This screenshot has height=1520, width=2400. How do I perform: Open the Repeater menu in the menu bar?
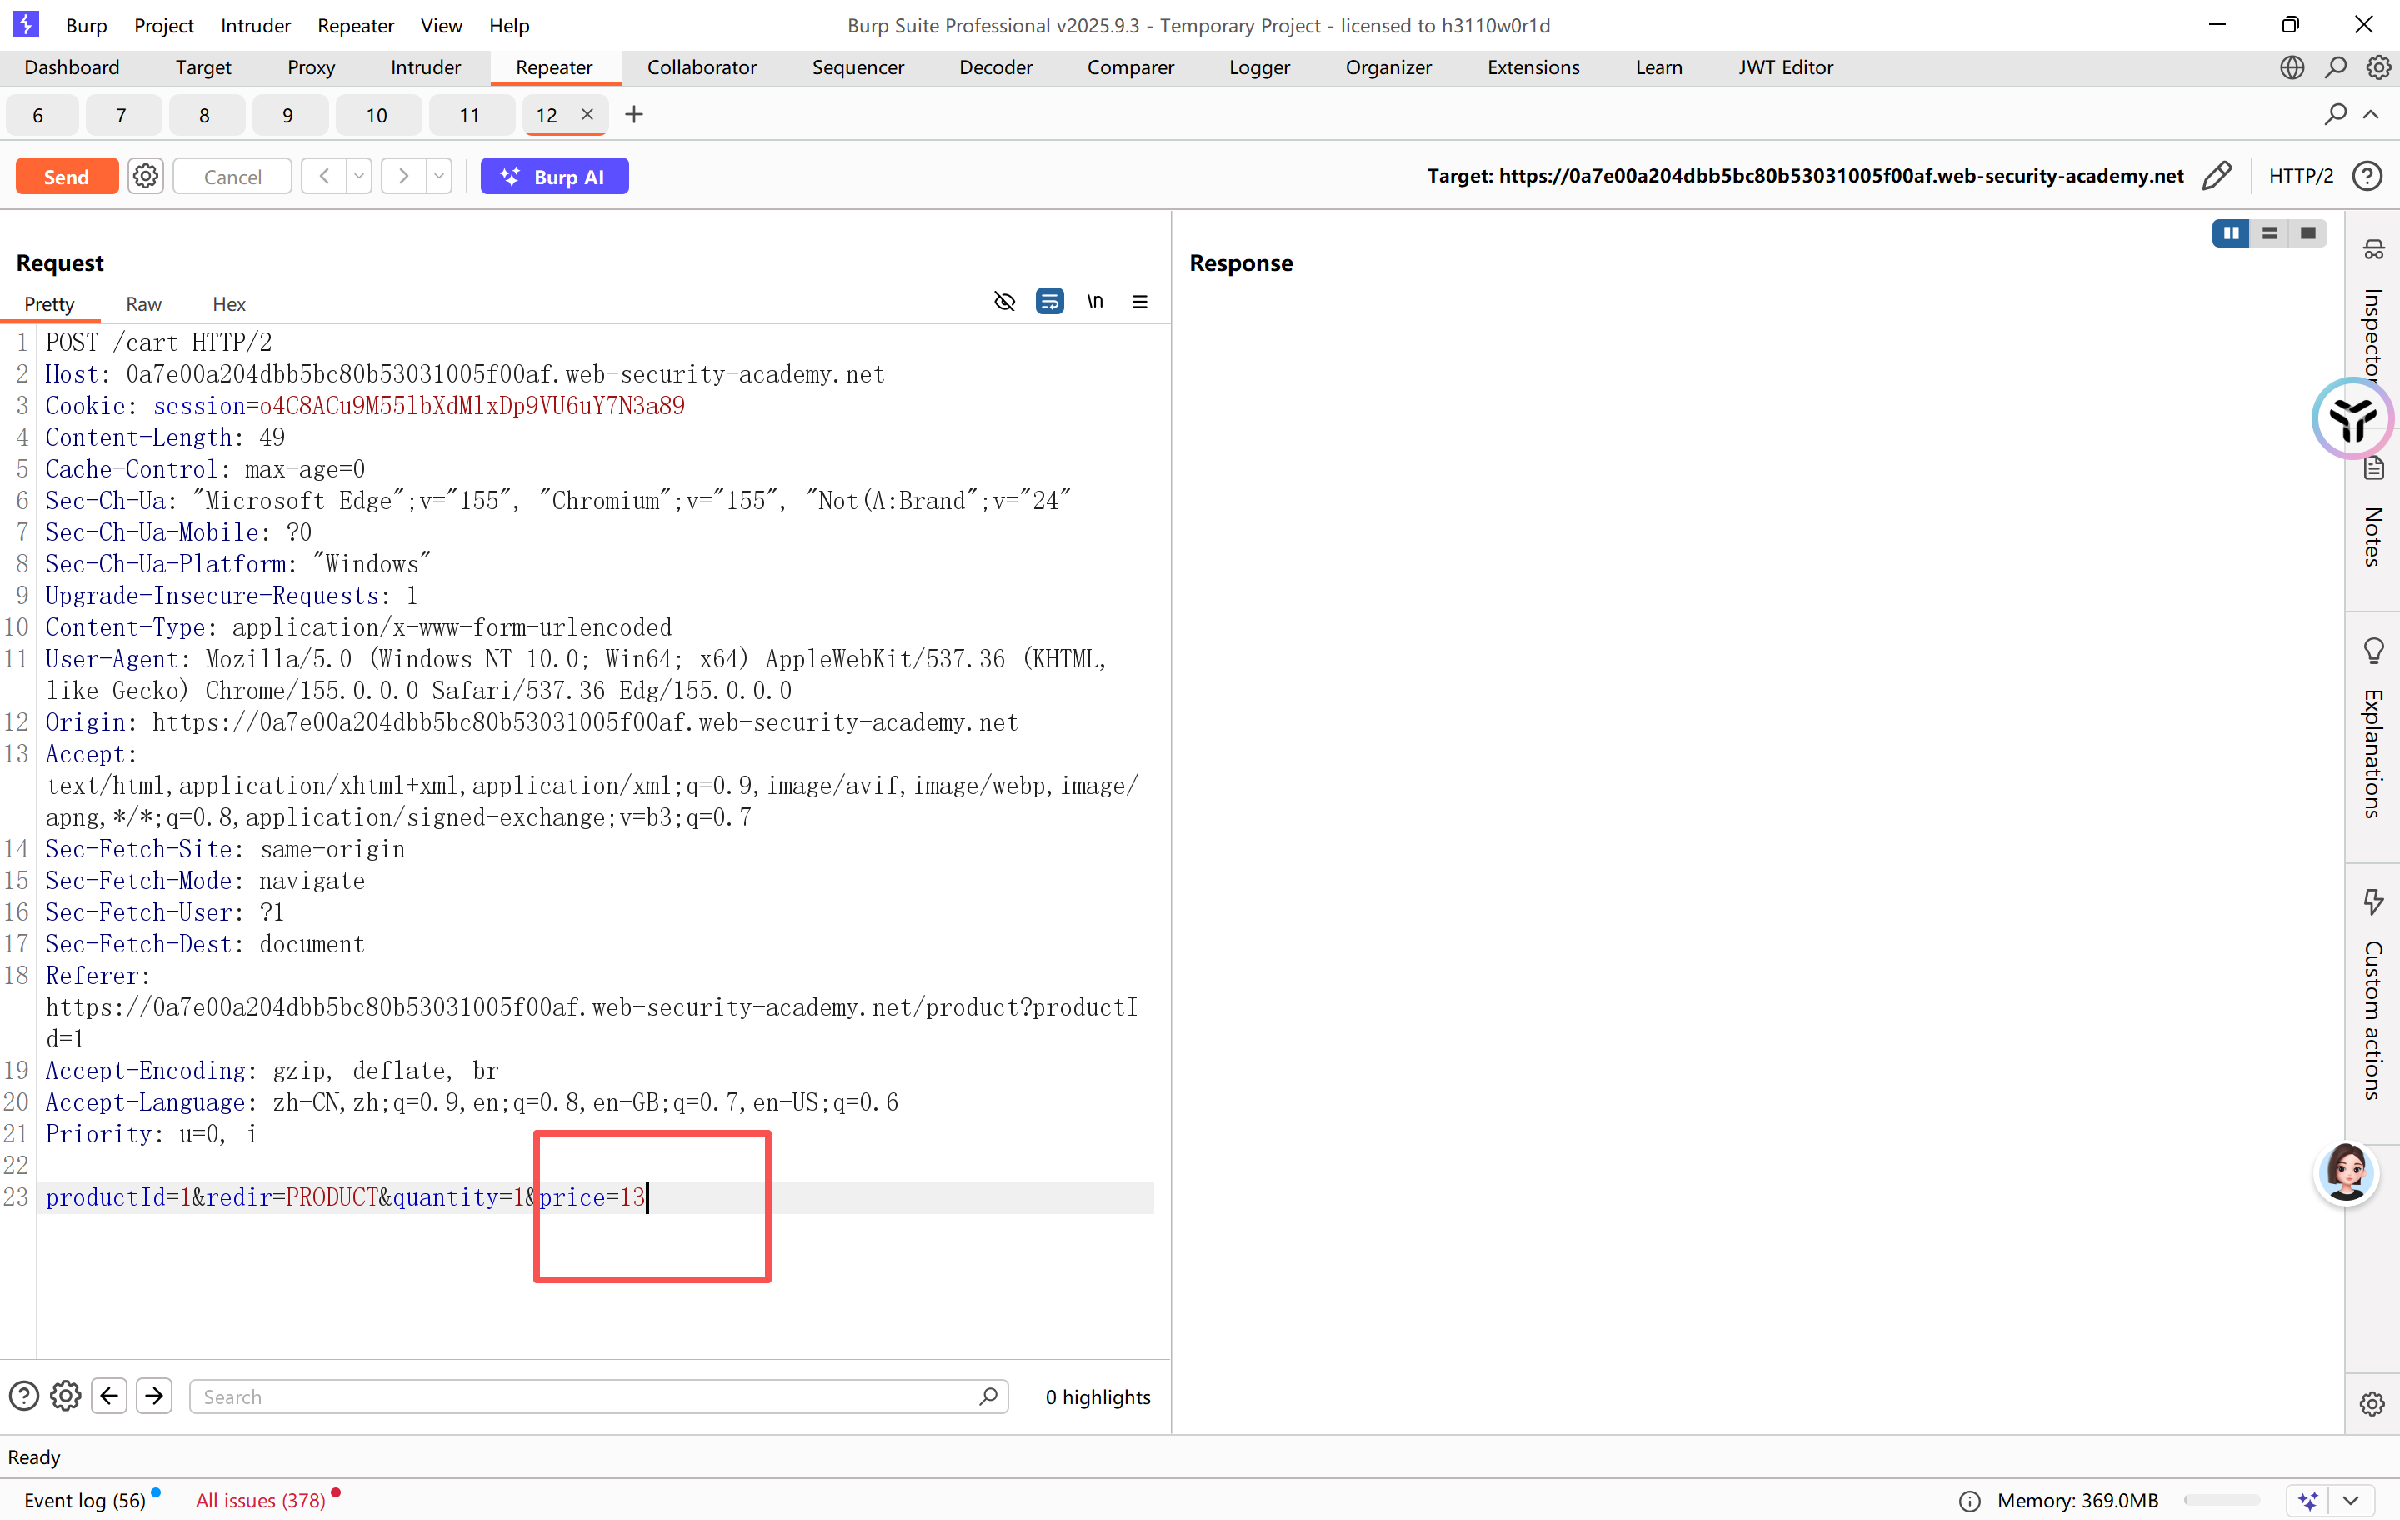[x=355, y=25]
